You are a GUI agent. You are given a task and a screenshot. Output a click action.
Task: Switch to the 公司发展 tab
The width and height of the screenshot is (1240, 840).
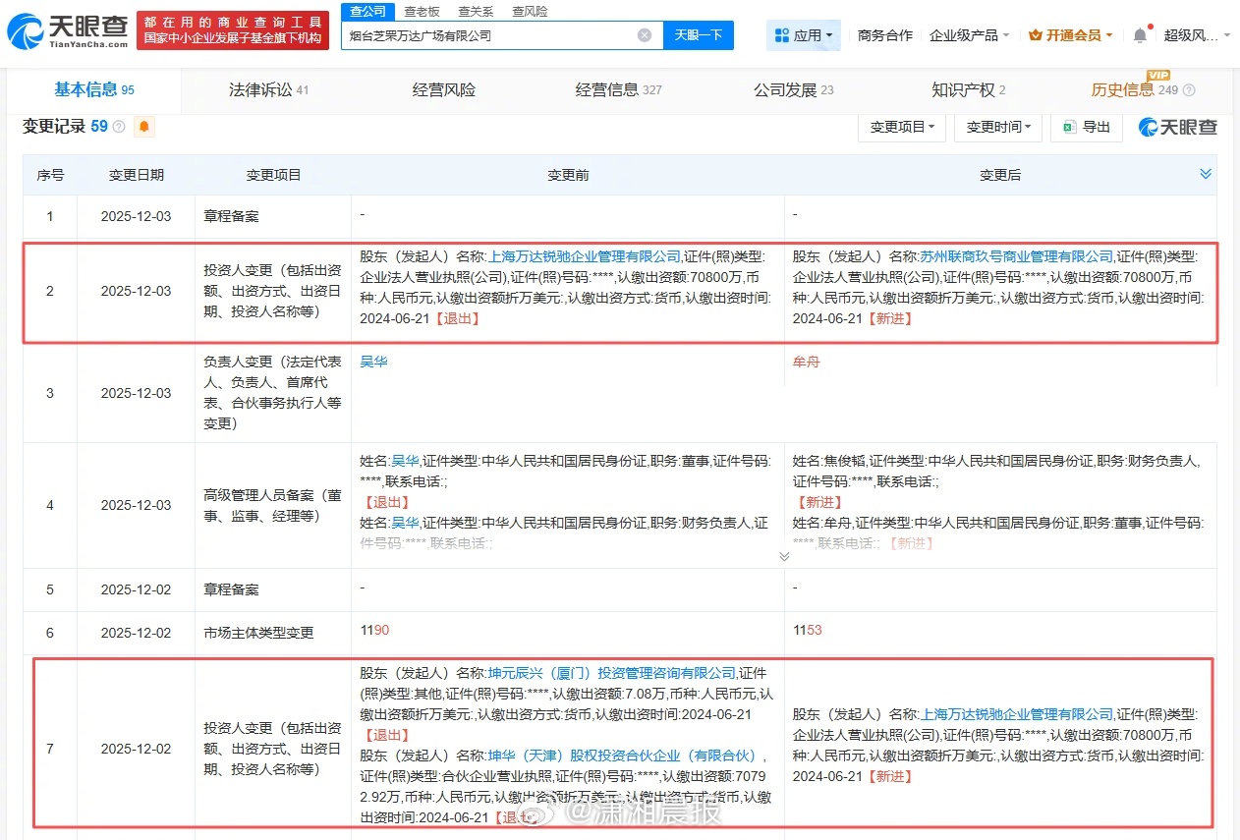pyautogui.click(x=794, y=90)
